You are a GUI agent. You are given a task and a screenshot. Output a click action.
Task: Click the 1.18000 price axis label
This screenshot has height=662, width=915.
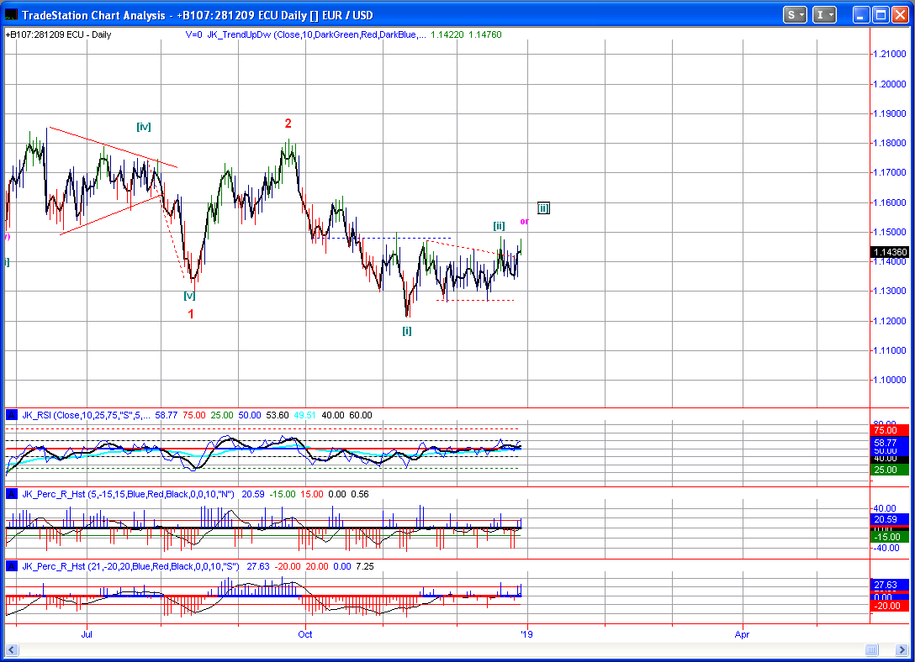tap(889, 144)
